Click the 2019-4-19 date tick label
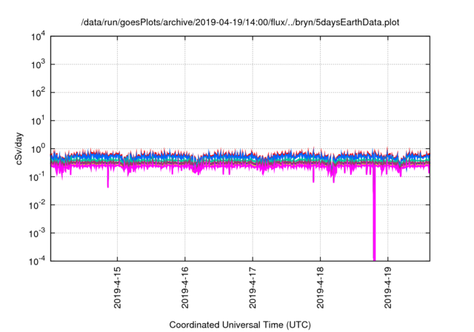The image size is (474, 332). (388, 288)
